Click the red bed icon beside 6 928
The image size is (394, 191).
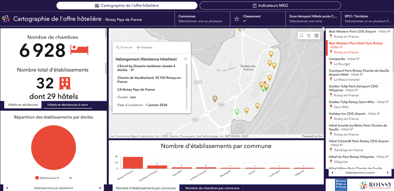pos(79,50)
